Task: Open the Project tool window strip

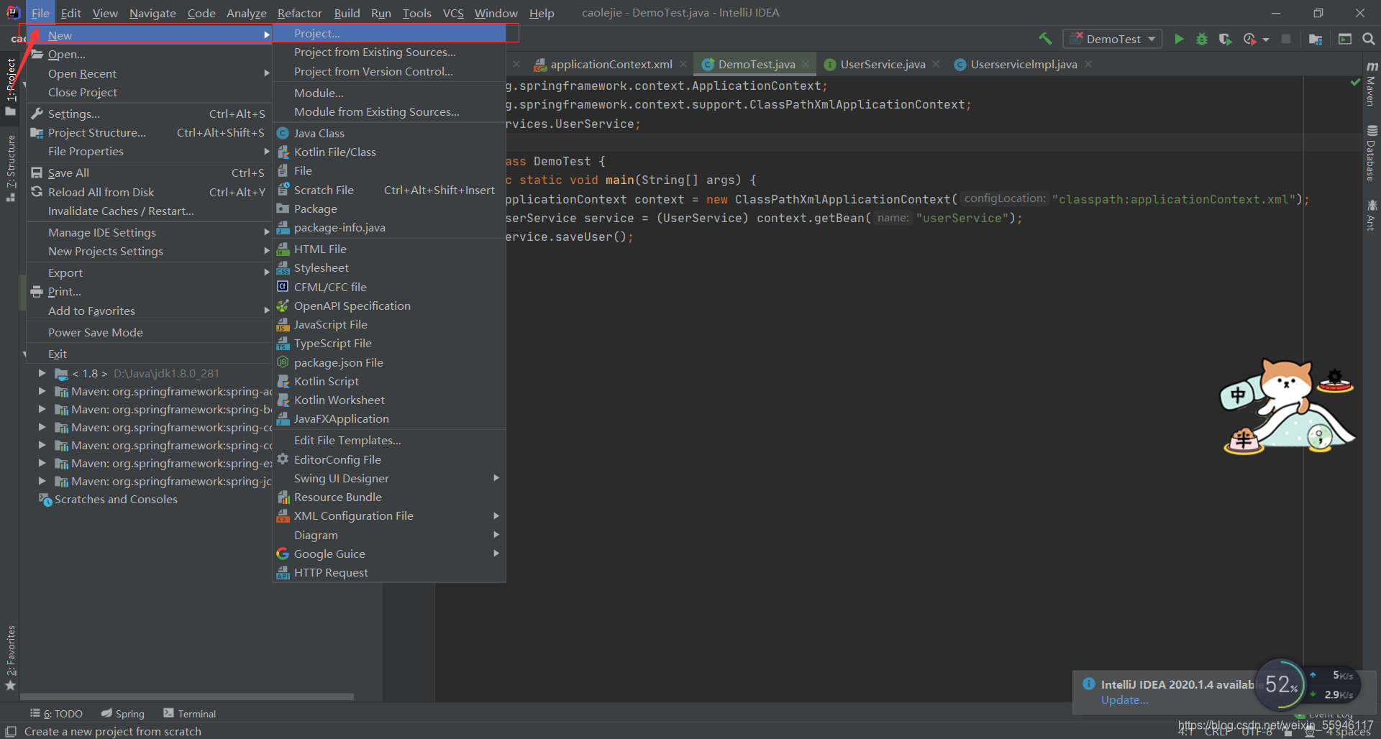Action: click(x=10, y=86)
